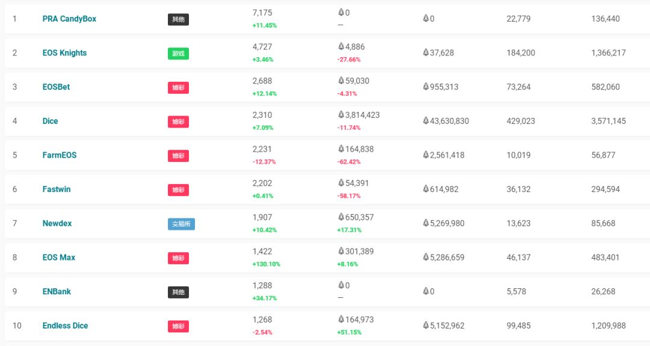Select the +34.17% change for ENBank
The image size is (650, 346).
[264, 298]
